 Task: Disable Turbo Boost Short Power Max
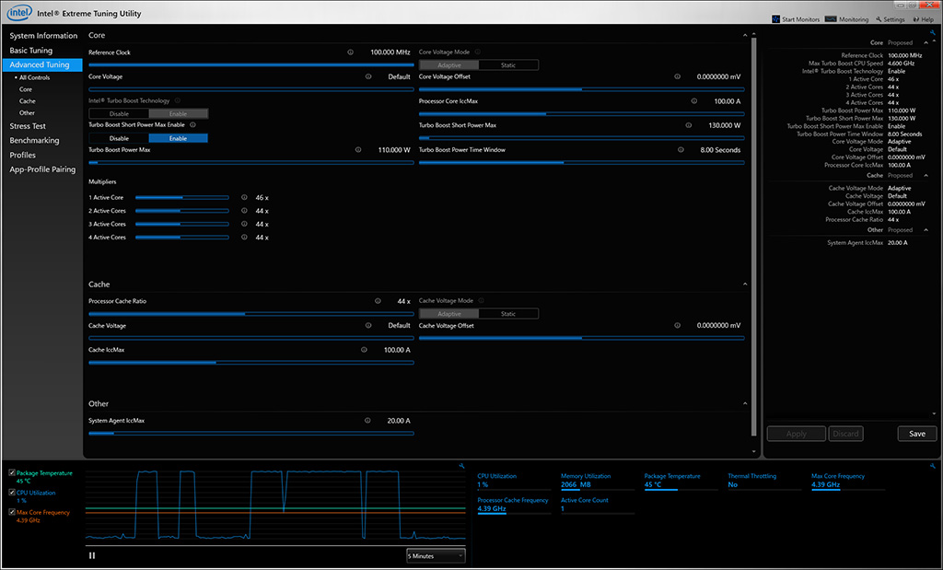pyautogui.click(x=119, y=138)
